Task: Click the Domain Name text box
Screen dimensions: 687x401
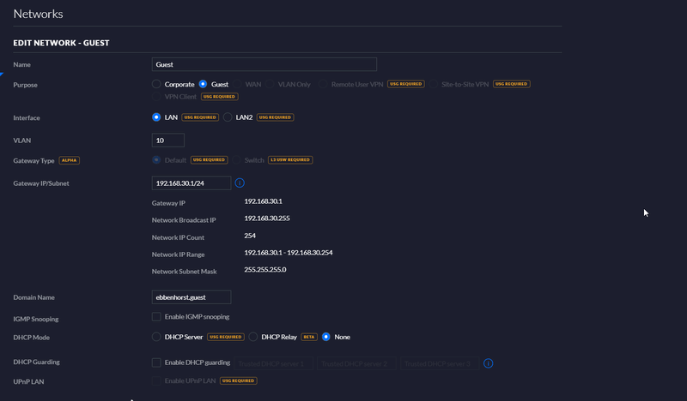Action: click(x=191, y=297)
